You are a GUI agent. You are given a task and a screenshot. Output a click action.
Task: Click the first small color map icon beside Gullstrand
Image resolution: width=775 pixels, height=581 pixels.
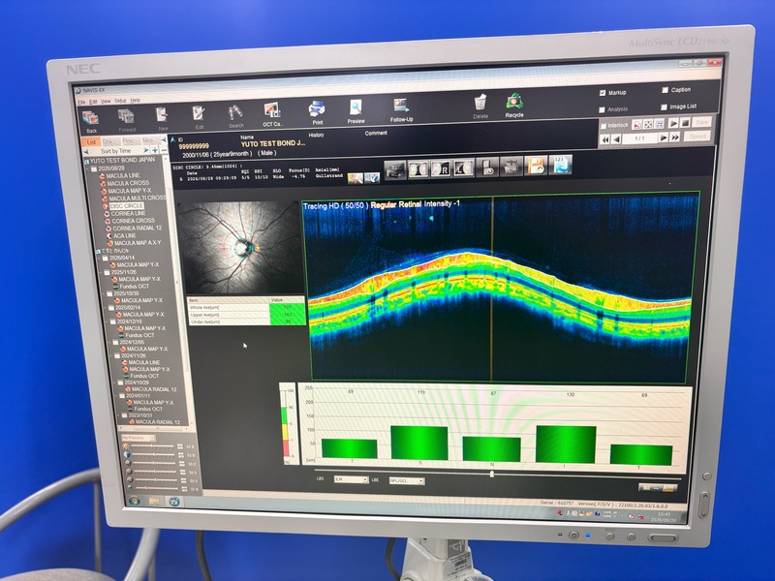(x=355, y=178)
